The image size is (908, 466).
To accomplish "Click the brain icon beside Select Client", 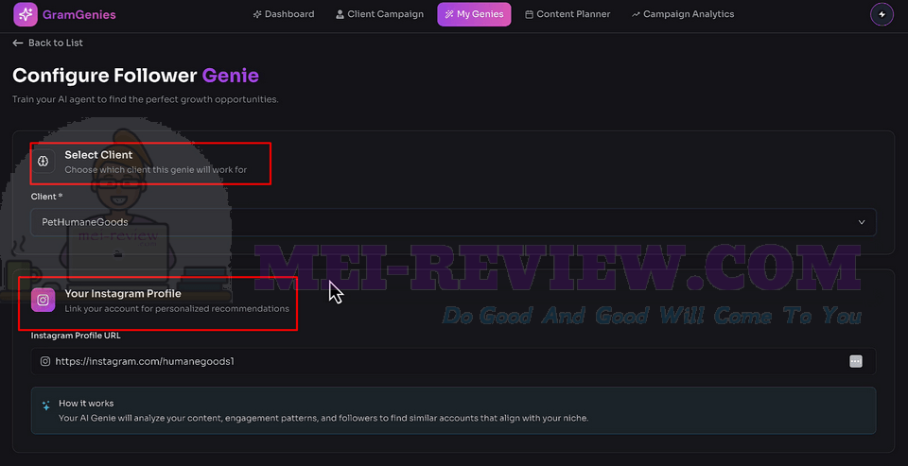I will pos(43,162).
